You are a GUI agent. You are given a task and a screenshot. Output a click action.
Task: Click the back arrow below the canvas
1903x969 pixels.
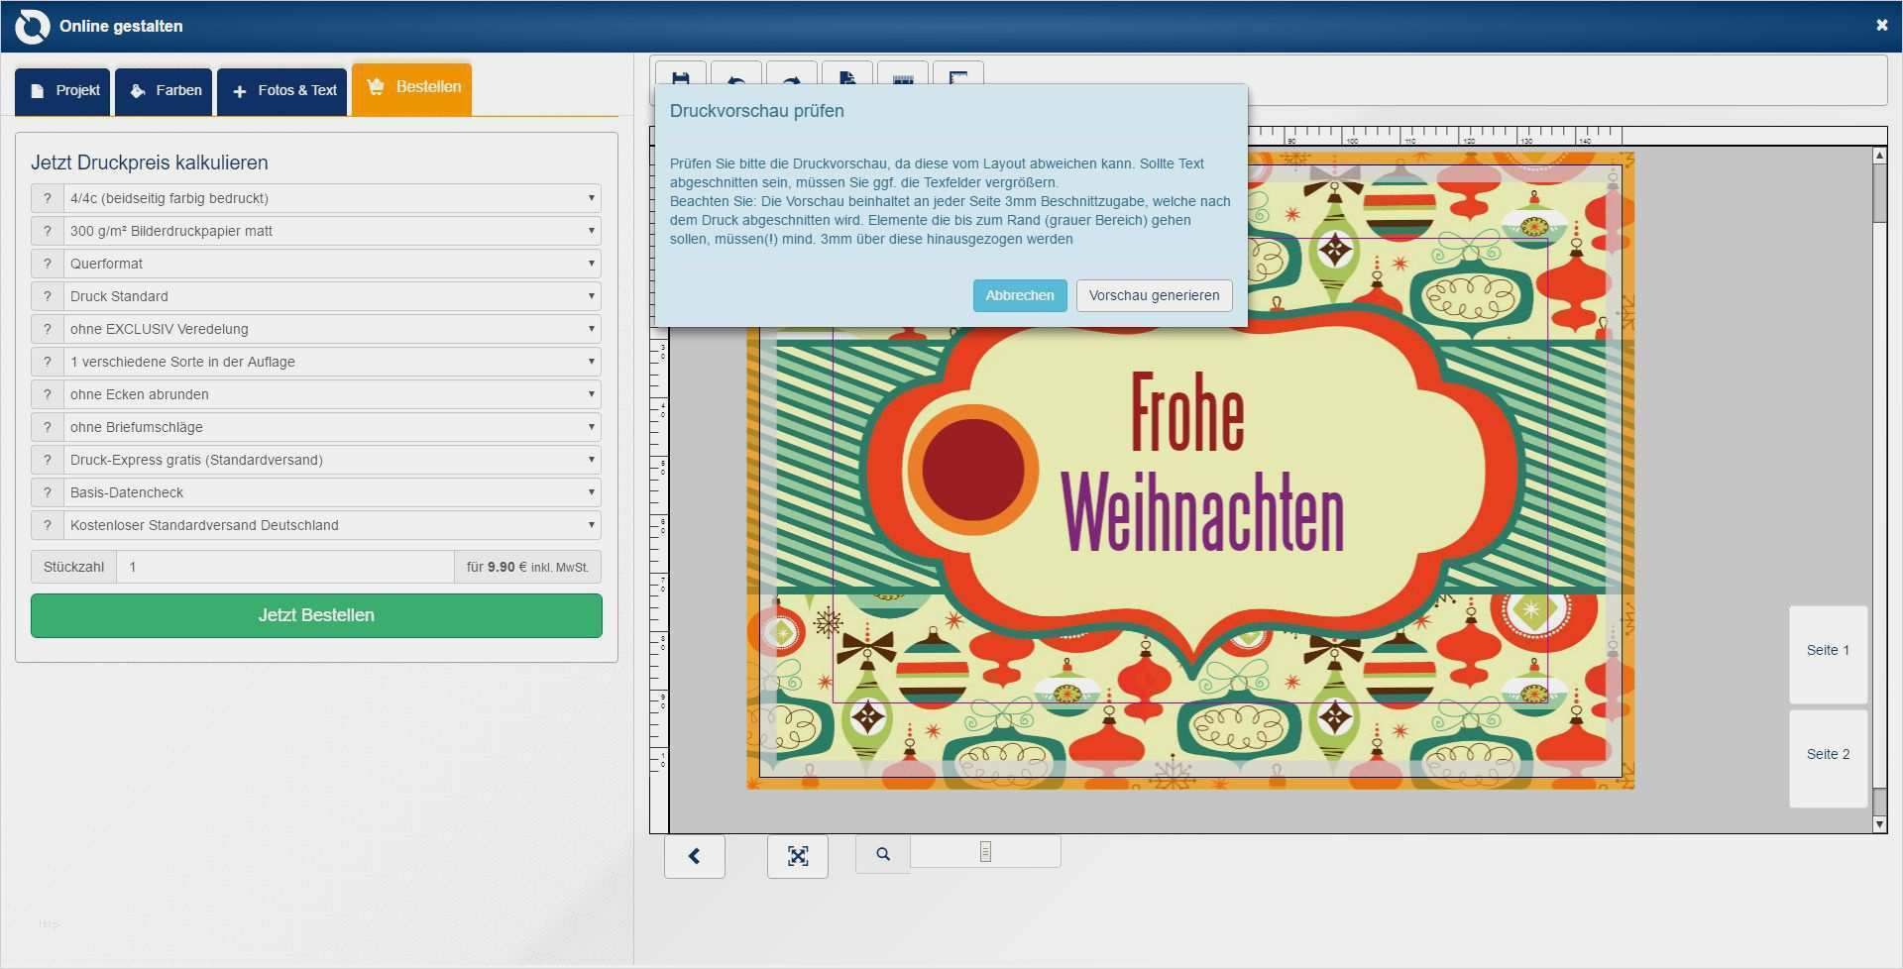pyautogui.click(x=695, y=856)
